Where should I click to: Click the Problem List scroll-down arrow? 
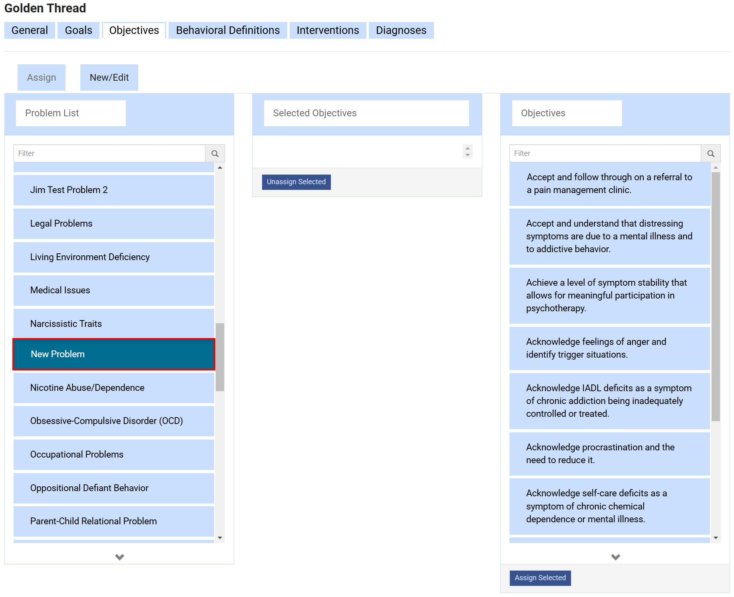coord(220,538)
